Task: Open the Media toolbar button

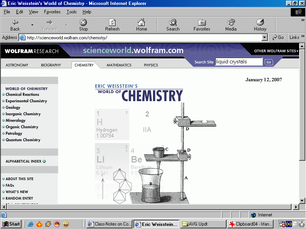Action: click(231, 25)
